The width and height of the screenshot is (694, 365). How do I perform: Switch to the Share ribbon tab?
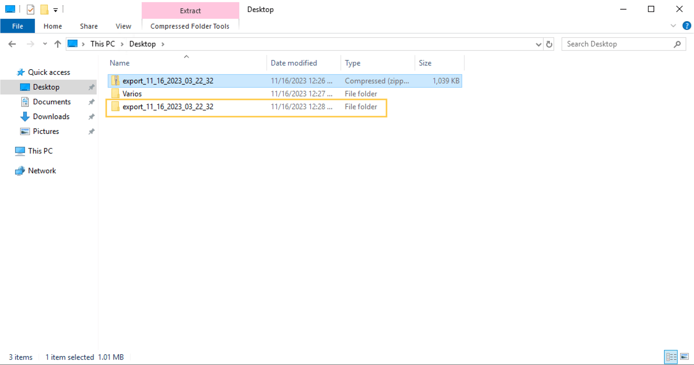88,26
